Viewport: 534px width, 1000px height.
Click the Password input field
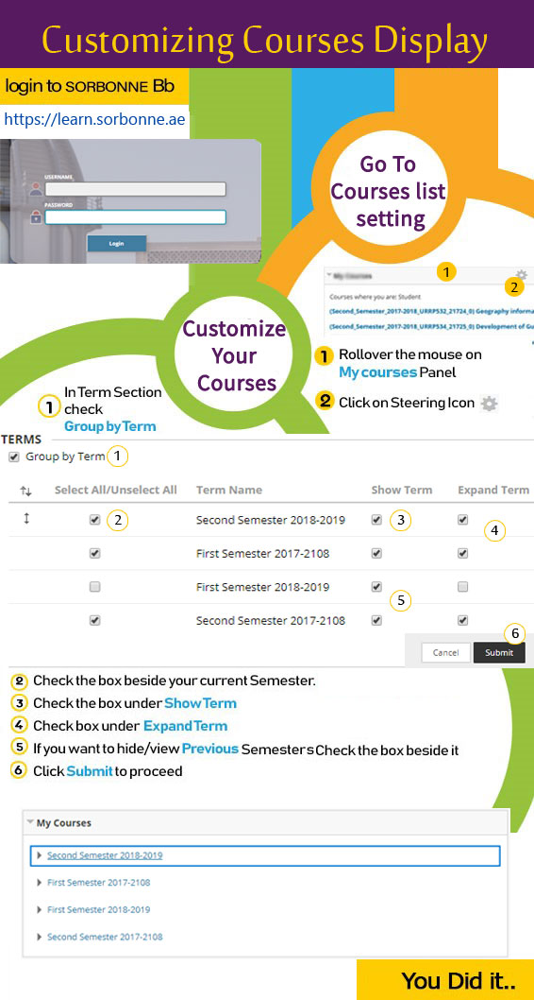tap(136, 217)
